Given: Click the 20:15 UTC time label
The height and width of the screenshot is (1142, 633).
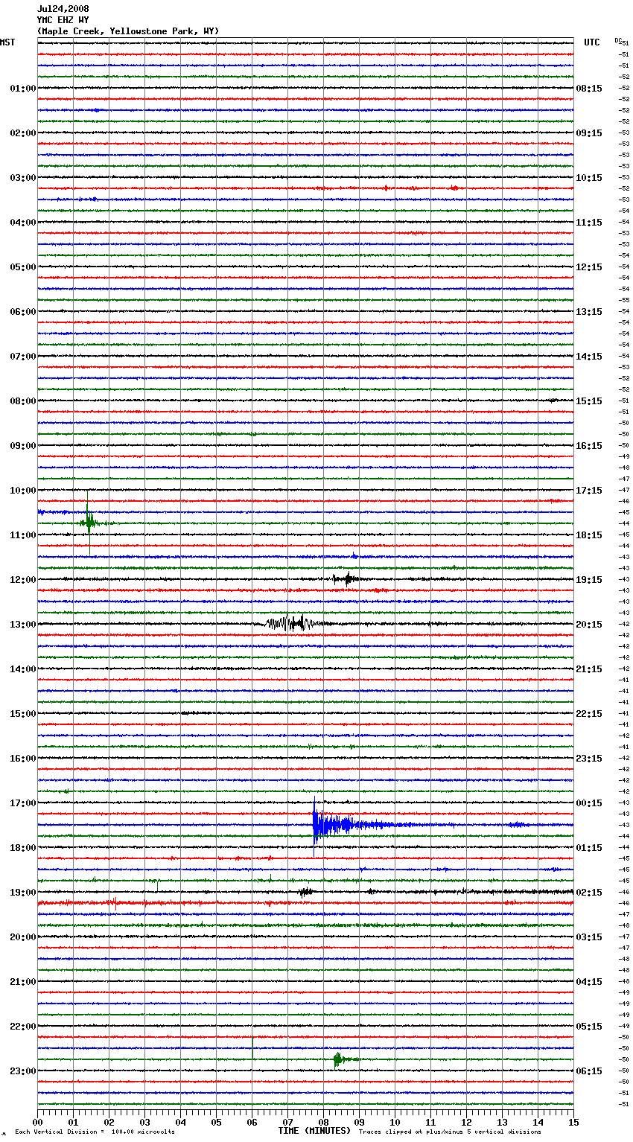Looking at the screenshot, I should [x=589, y=625].
